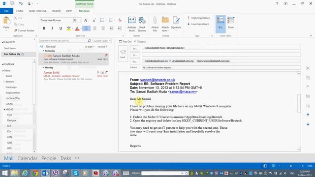Click the zoom slider in status bar
Image resolution: width=315 pixels, height=177 pixels.
tap(291, 166)
